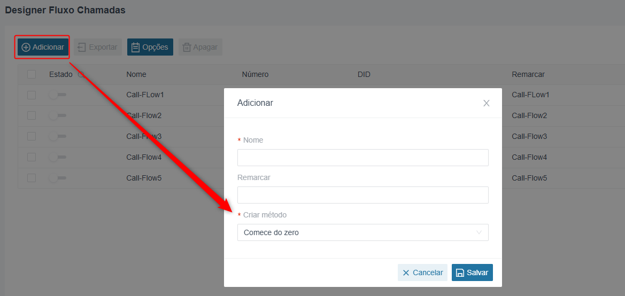
Task: Click Call-Flow5 in the Remarcar column
Action: [x=529, y=178]
